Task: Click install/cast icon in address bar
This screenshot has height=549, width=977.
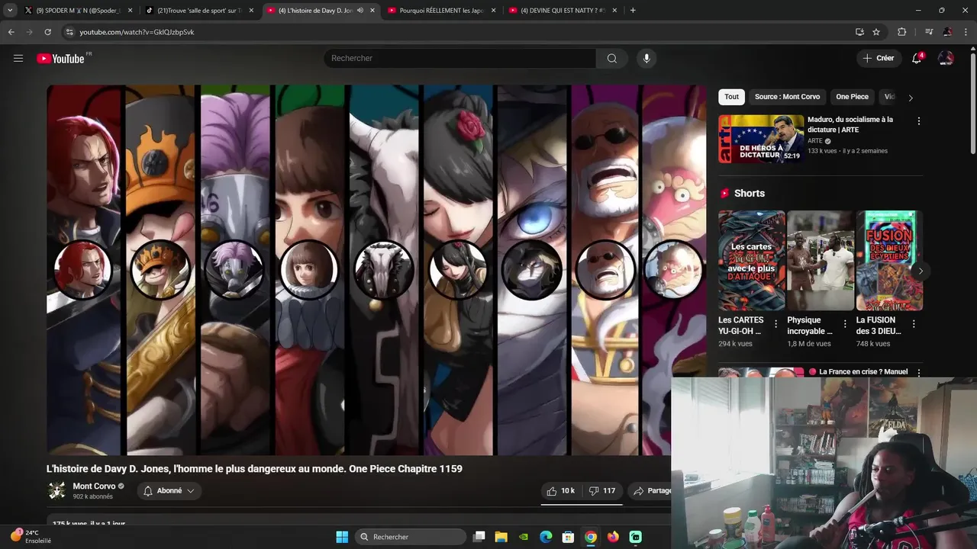Action: pyautogui.click(x=859, y=32)
